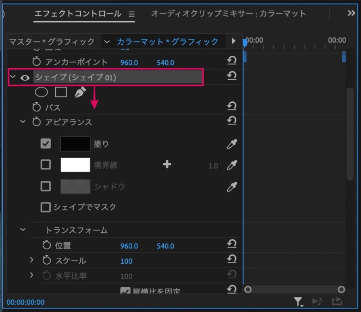
Task: Toggle animation stopwatch for アンカーポイント
Action: 36,61
